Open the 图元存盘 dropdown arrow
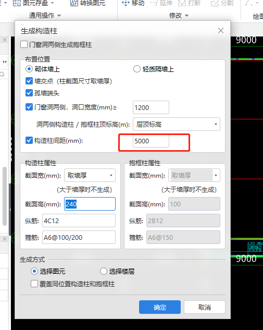 tap(53, 3)
